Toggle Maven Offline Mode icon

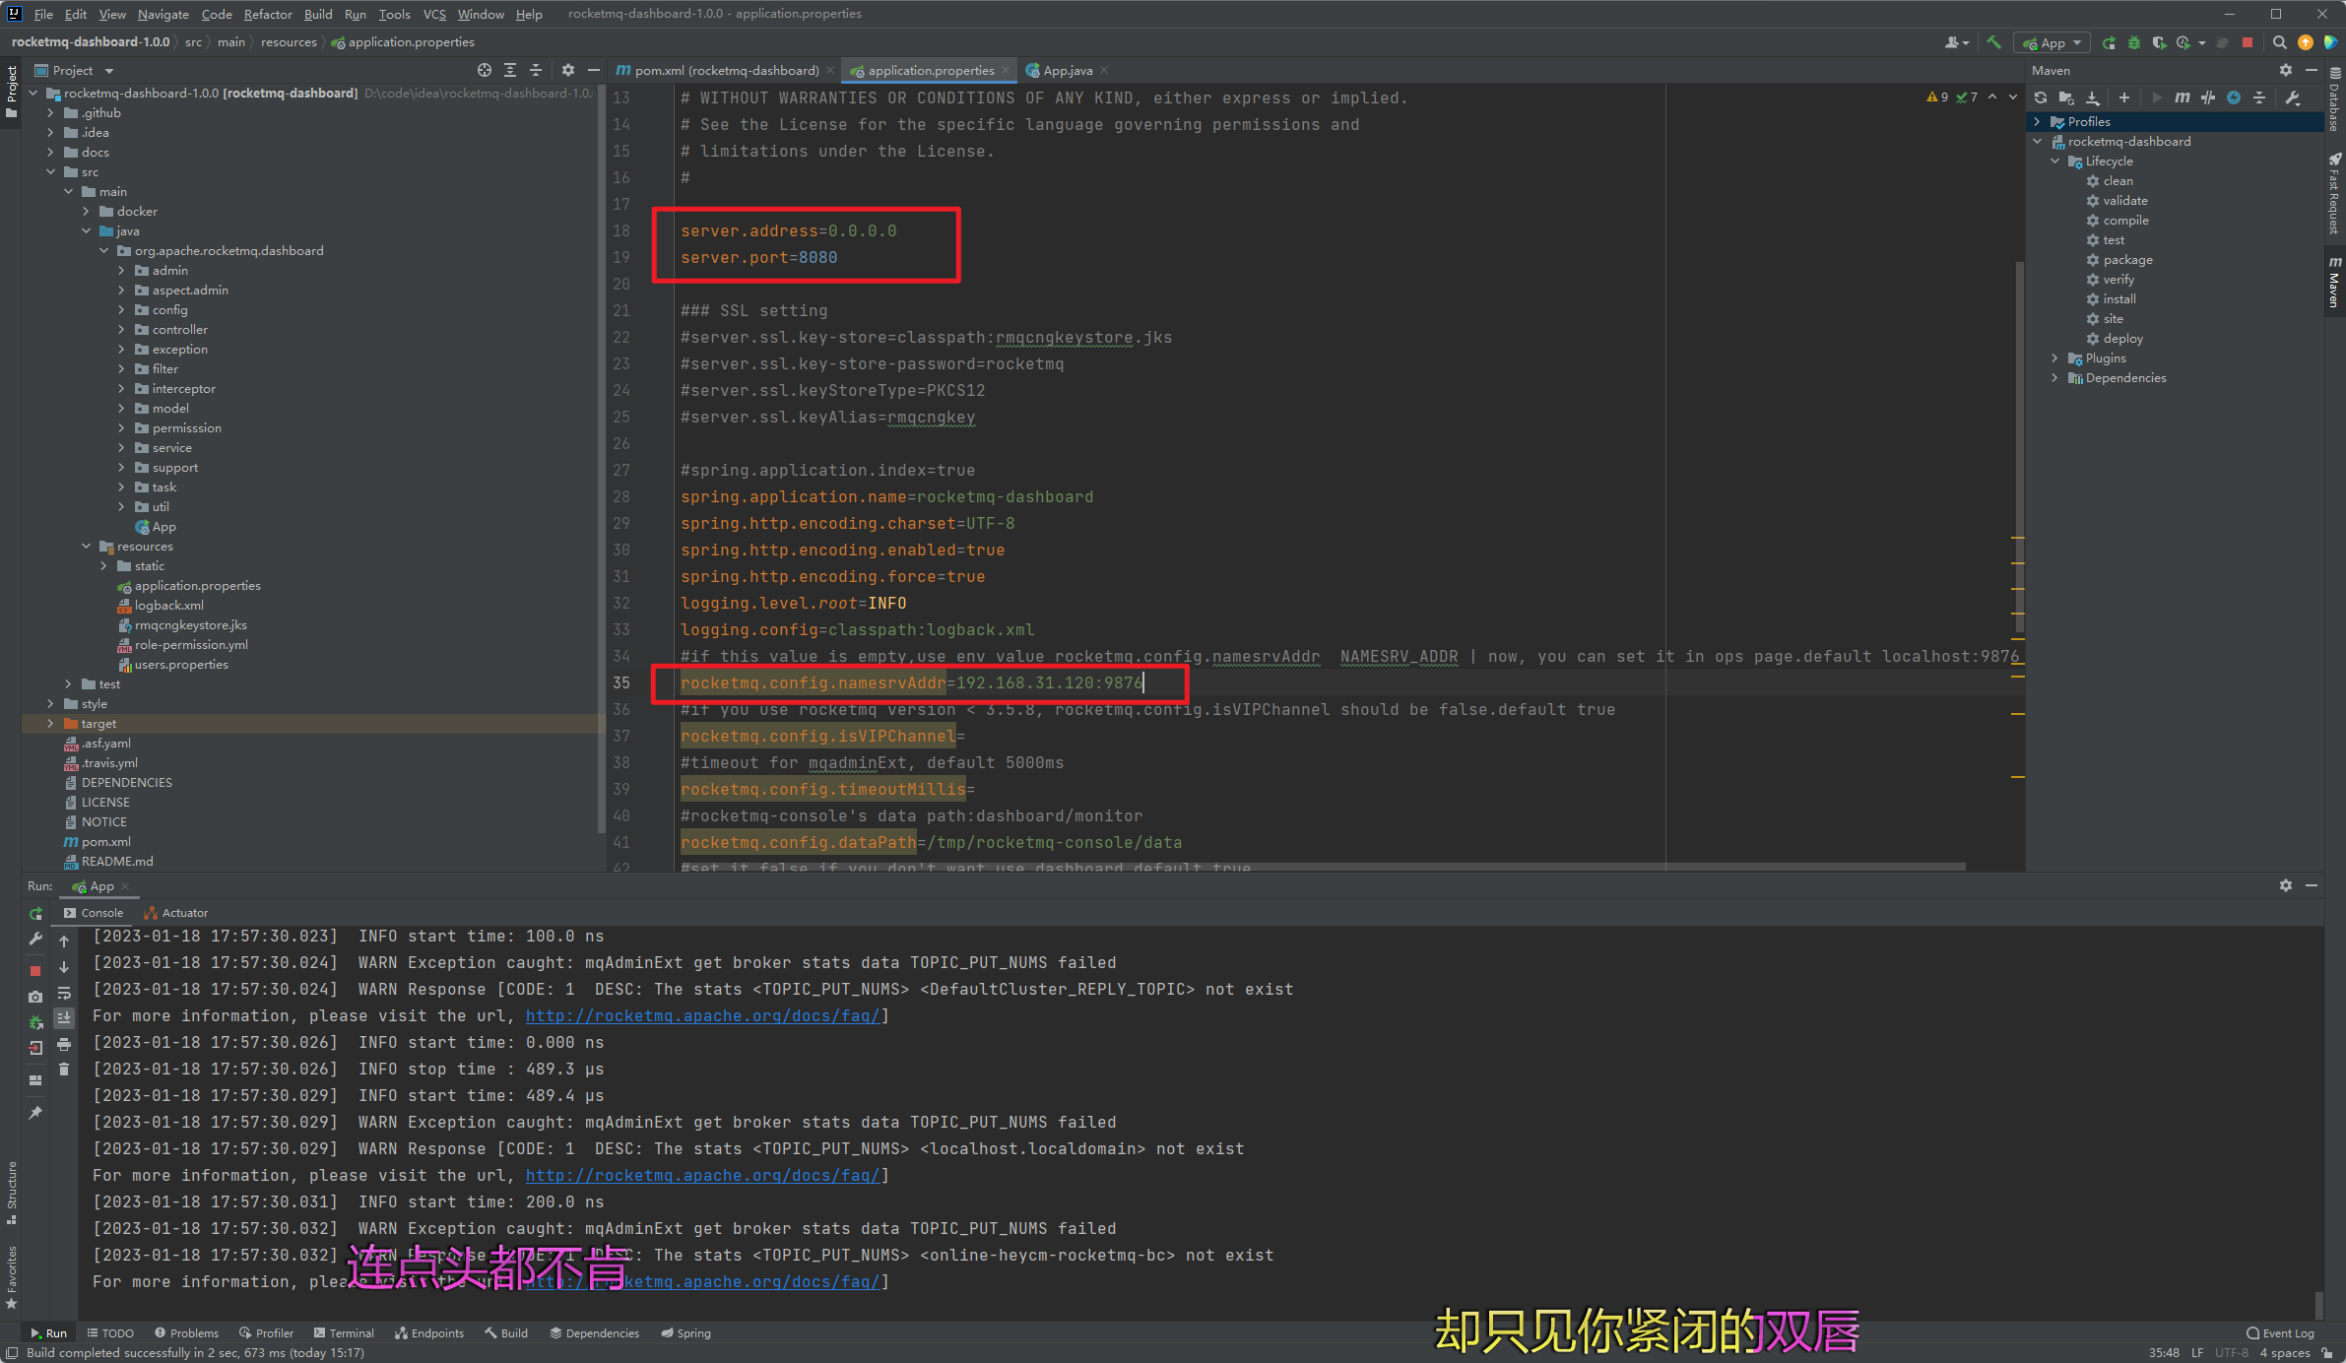coord(2208,97)
